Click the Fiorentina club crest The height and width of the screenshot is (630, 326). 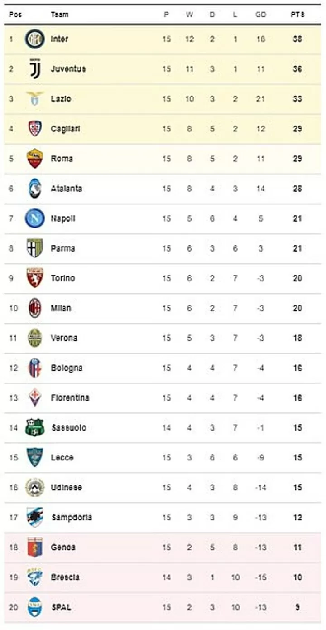35,398
